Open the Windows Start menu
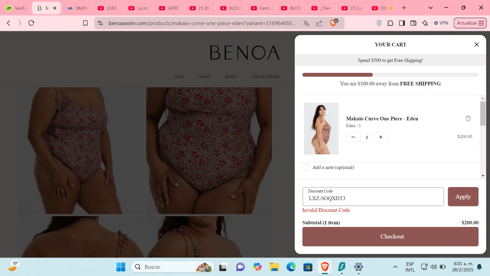Image resolution: width=490 pixels, height=276 pixels. [121, 267]
